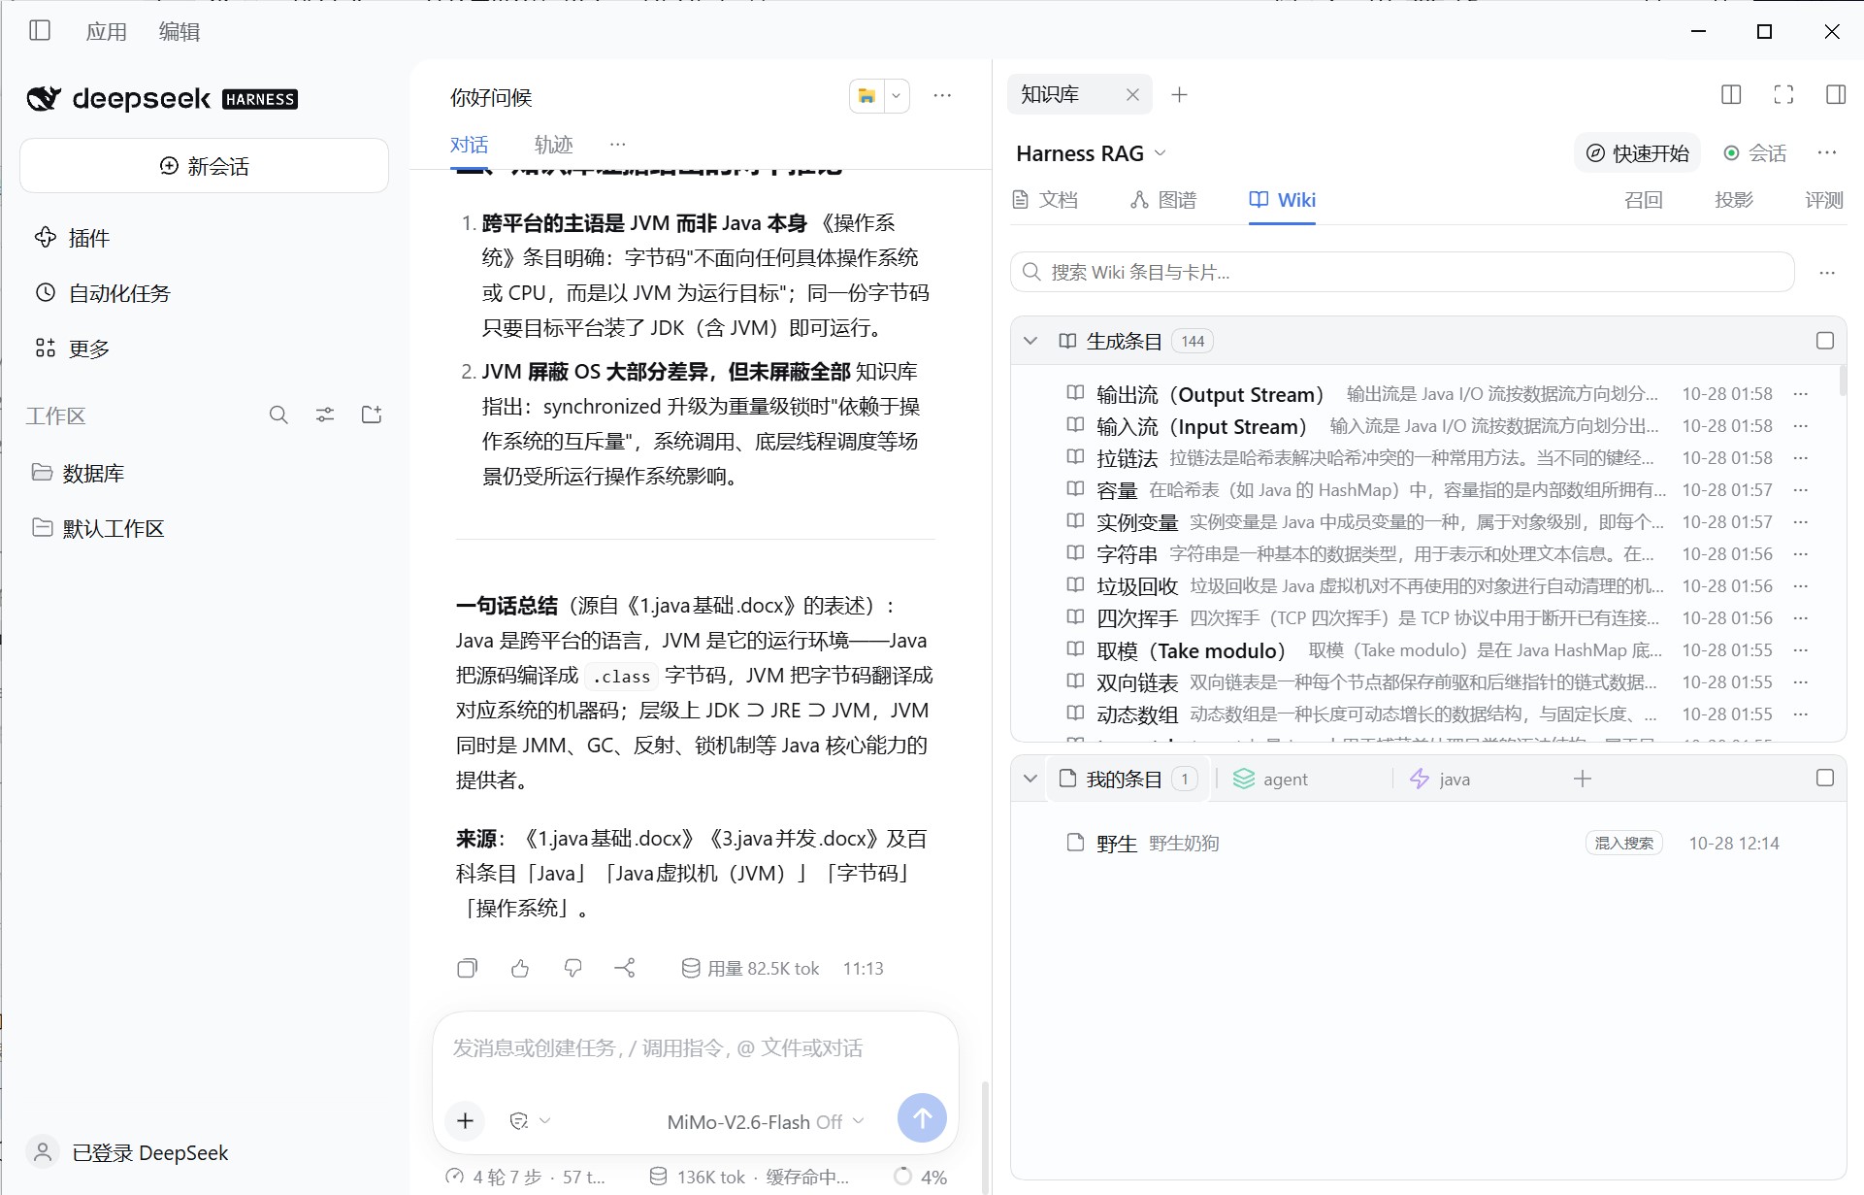This screenshot has height=1195, width=1864.
Task: Focus the Wiki search field
Action: tap(1402, 272)
